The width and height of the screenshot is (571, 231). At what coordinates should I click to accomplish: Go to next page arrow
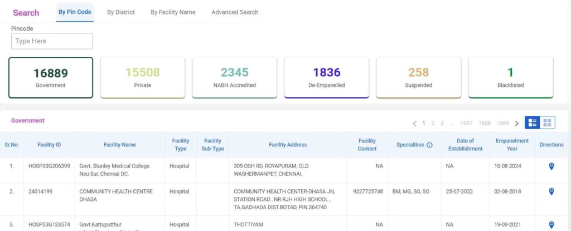coord(516,123)
